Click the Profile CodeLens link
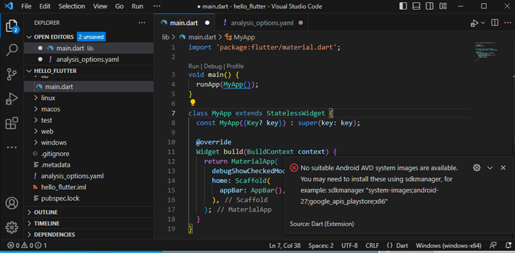The image size is (515, 253). [235, 66]
